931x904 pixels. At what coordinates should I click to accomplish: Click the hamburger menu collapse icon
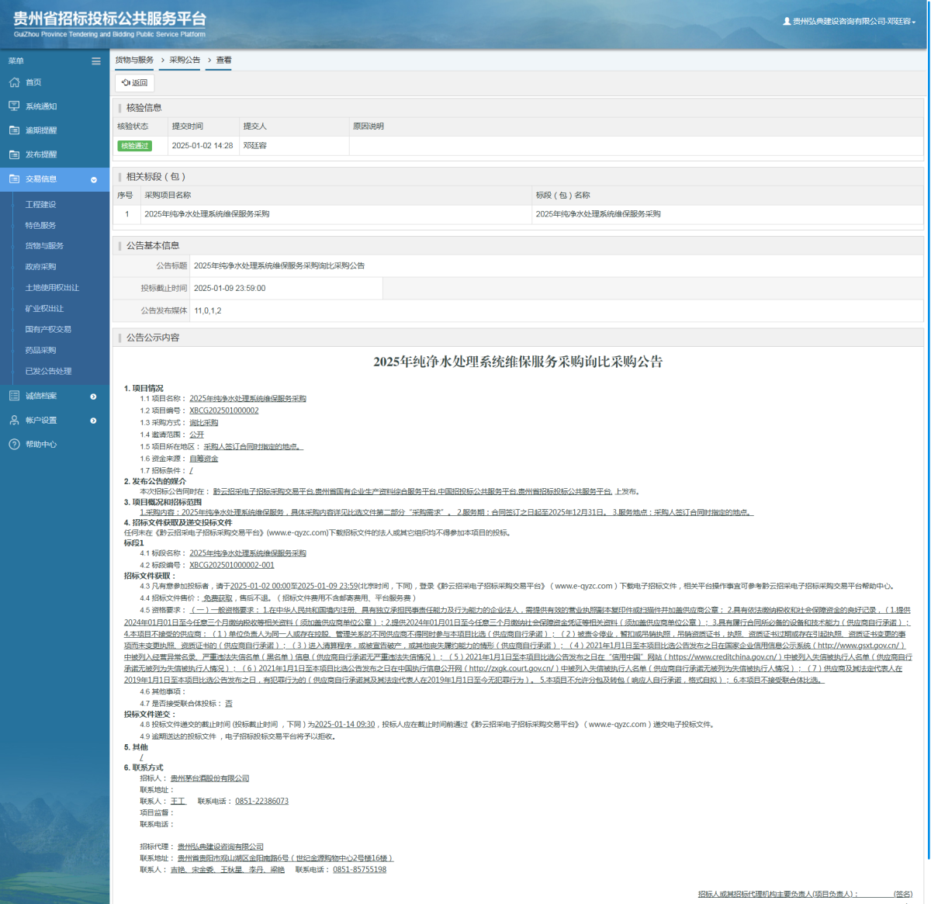pos(96,61)
